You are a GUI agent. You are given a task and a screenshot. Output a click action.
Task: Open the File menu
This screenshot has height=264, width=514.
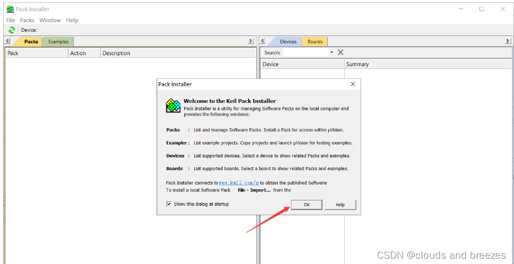[x=11, y=20]
